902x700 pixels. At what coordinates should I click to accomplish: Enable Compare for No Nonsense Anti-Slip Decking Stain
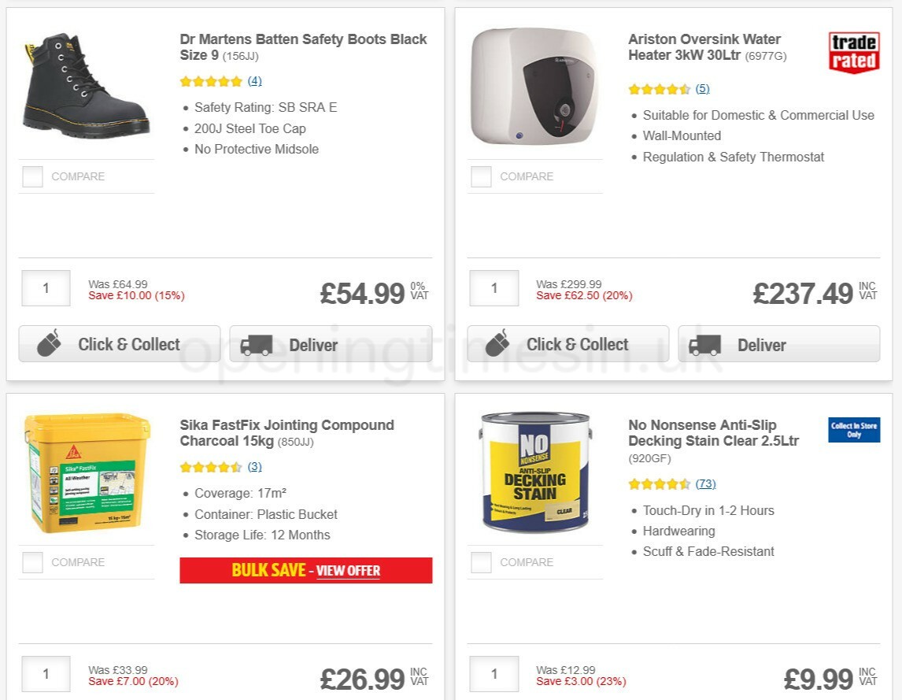(x=480, y=562)
